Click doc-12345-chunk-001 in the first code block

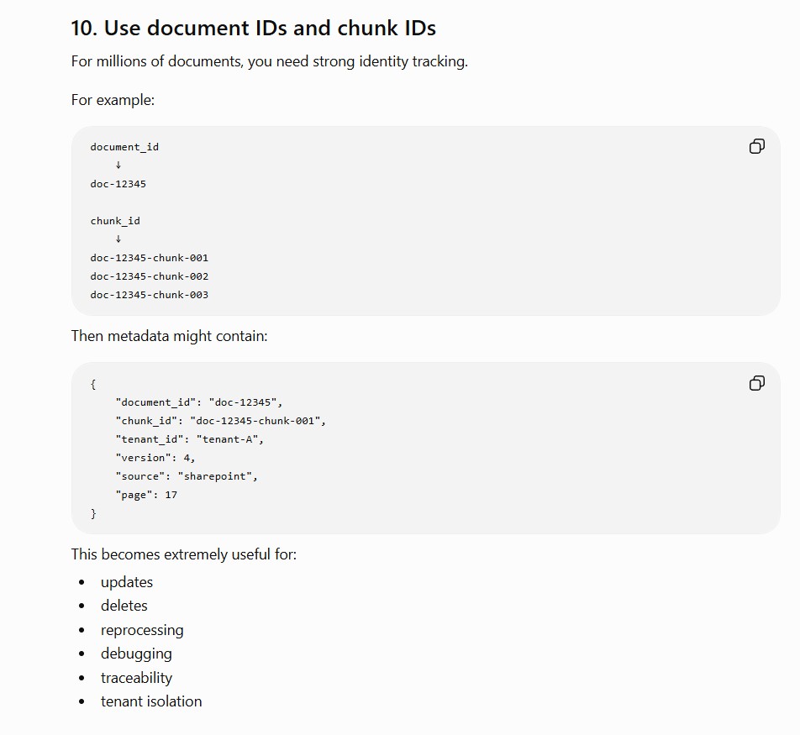pyautogui.click(x=150, y=258)
